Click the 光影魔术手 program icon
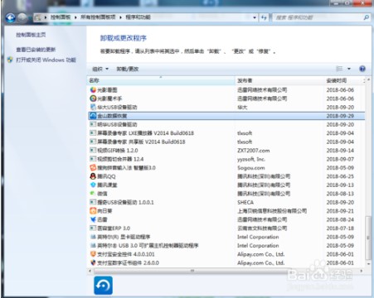Viewport: 374px width, 298px height. 93,99
